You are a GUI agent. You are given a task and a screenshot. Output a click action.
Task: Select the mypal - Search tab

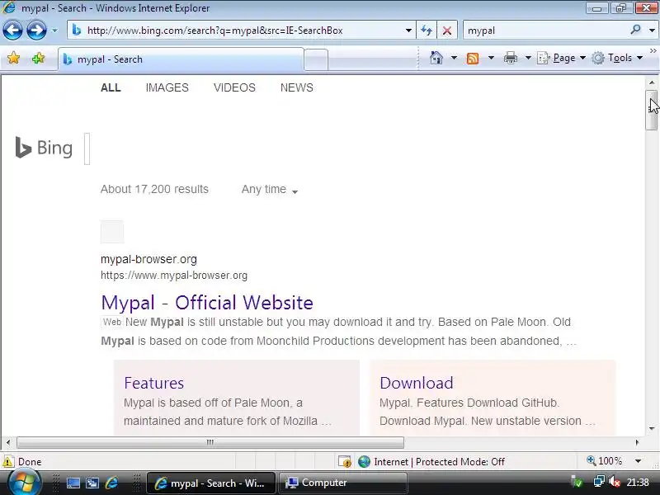coord(181,59)
